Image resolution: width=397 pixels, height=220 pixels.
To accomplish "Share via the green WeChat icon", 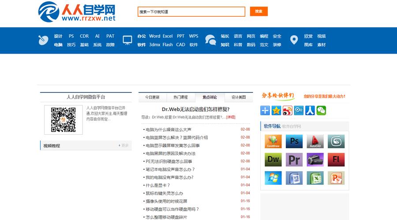I will tap(321, 110).
